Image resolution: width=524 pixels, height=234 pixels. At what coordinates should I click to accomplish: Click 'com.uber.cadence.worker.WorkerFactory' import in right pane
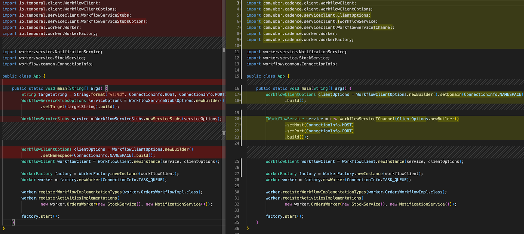click(308, 40)
